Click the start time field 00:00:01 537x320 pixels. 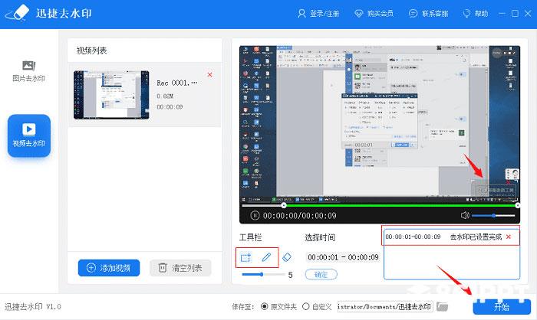[323, 257]
